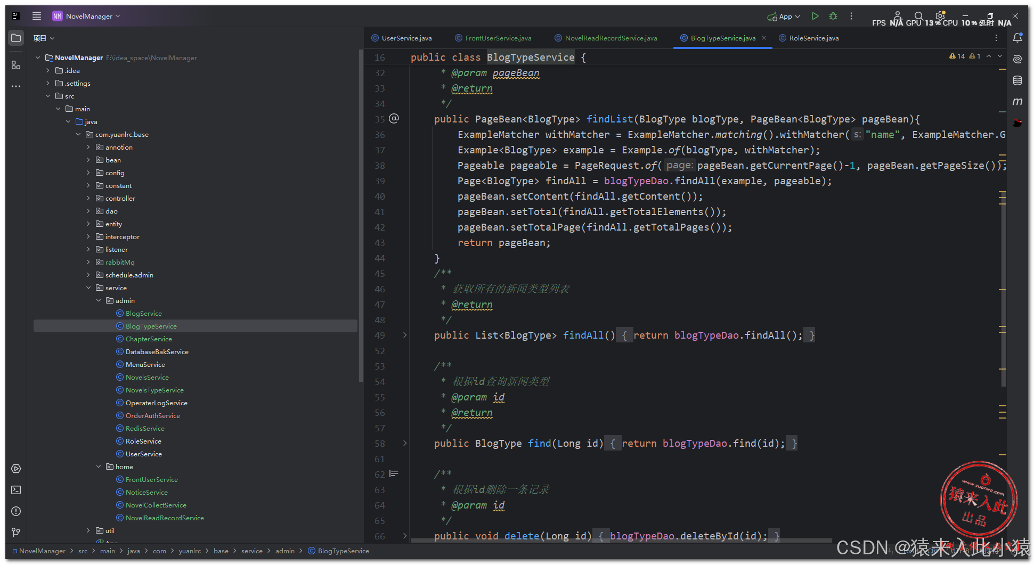Open the main hamburger menu
The height and width of the screenshot is (565, 1034).
pyautogui.click(x=36, y=16)
